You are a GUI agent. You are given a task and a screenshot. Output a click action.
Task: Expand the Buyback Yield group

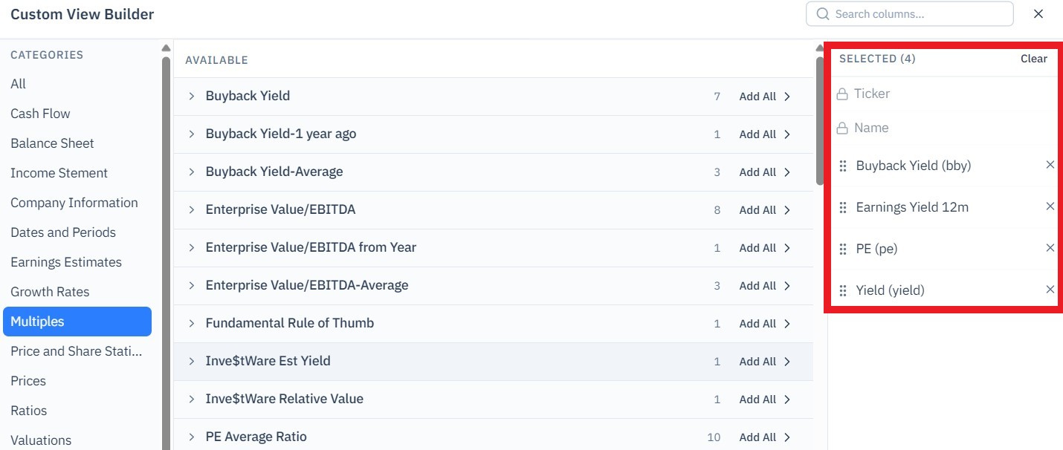191,96
